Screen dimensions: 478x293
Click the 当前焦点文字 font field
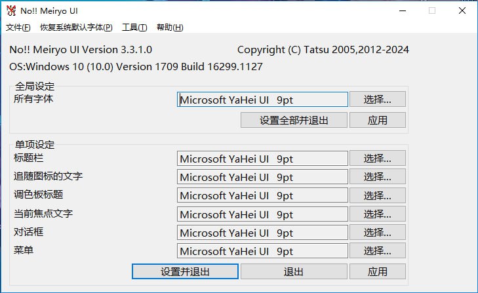262,214
